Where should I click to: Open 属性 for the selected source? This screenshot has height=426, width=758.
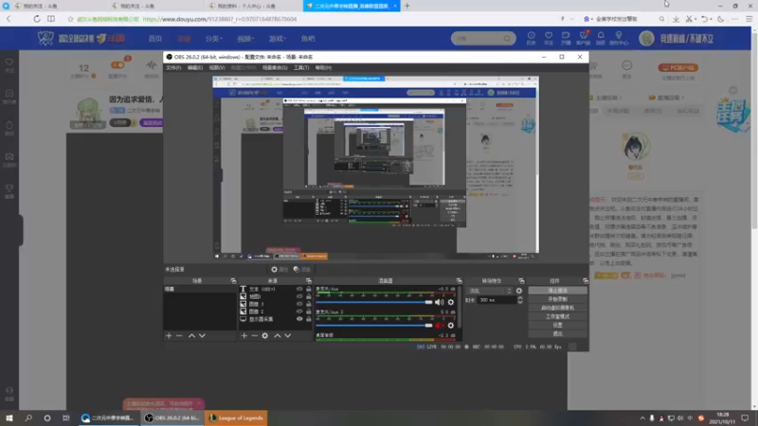point(280,270)
